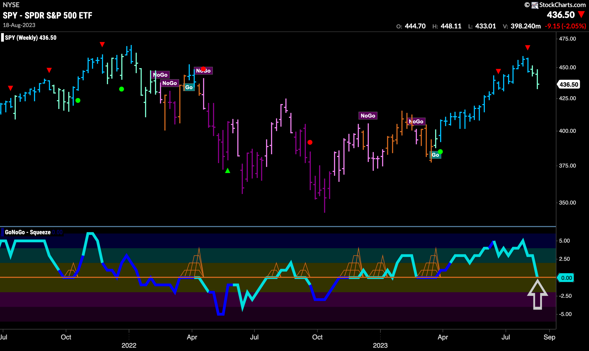Click the volume value 398.240m
Screen dimensions: 589x351
(x=526, y=26)
